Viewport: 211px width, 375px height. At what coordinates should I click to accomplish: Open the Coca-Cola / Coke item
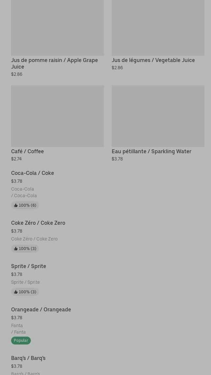pos(32,173)
